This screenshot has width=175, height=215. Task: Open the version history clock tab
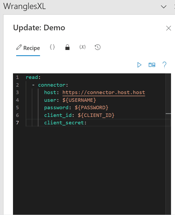point(98,47)
